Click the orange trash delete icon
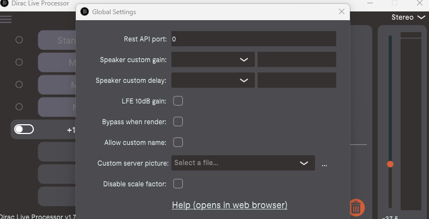Image resolution: width=429 pixels, height=219 pixels. 356,207
